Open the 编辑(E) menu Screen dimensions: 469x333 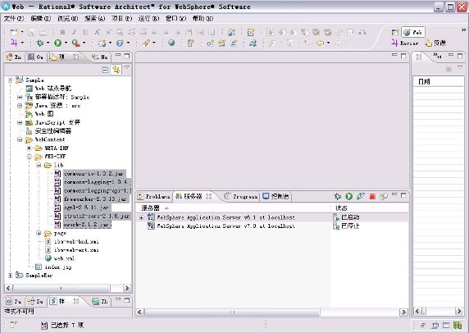[x=41, y=19]
